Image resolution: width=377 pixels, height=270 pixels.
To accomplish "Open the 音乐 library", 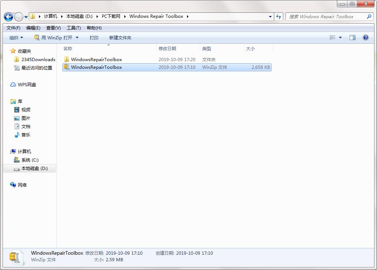I will click(x=26, y=135).
